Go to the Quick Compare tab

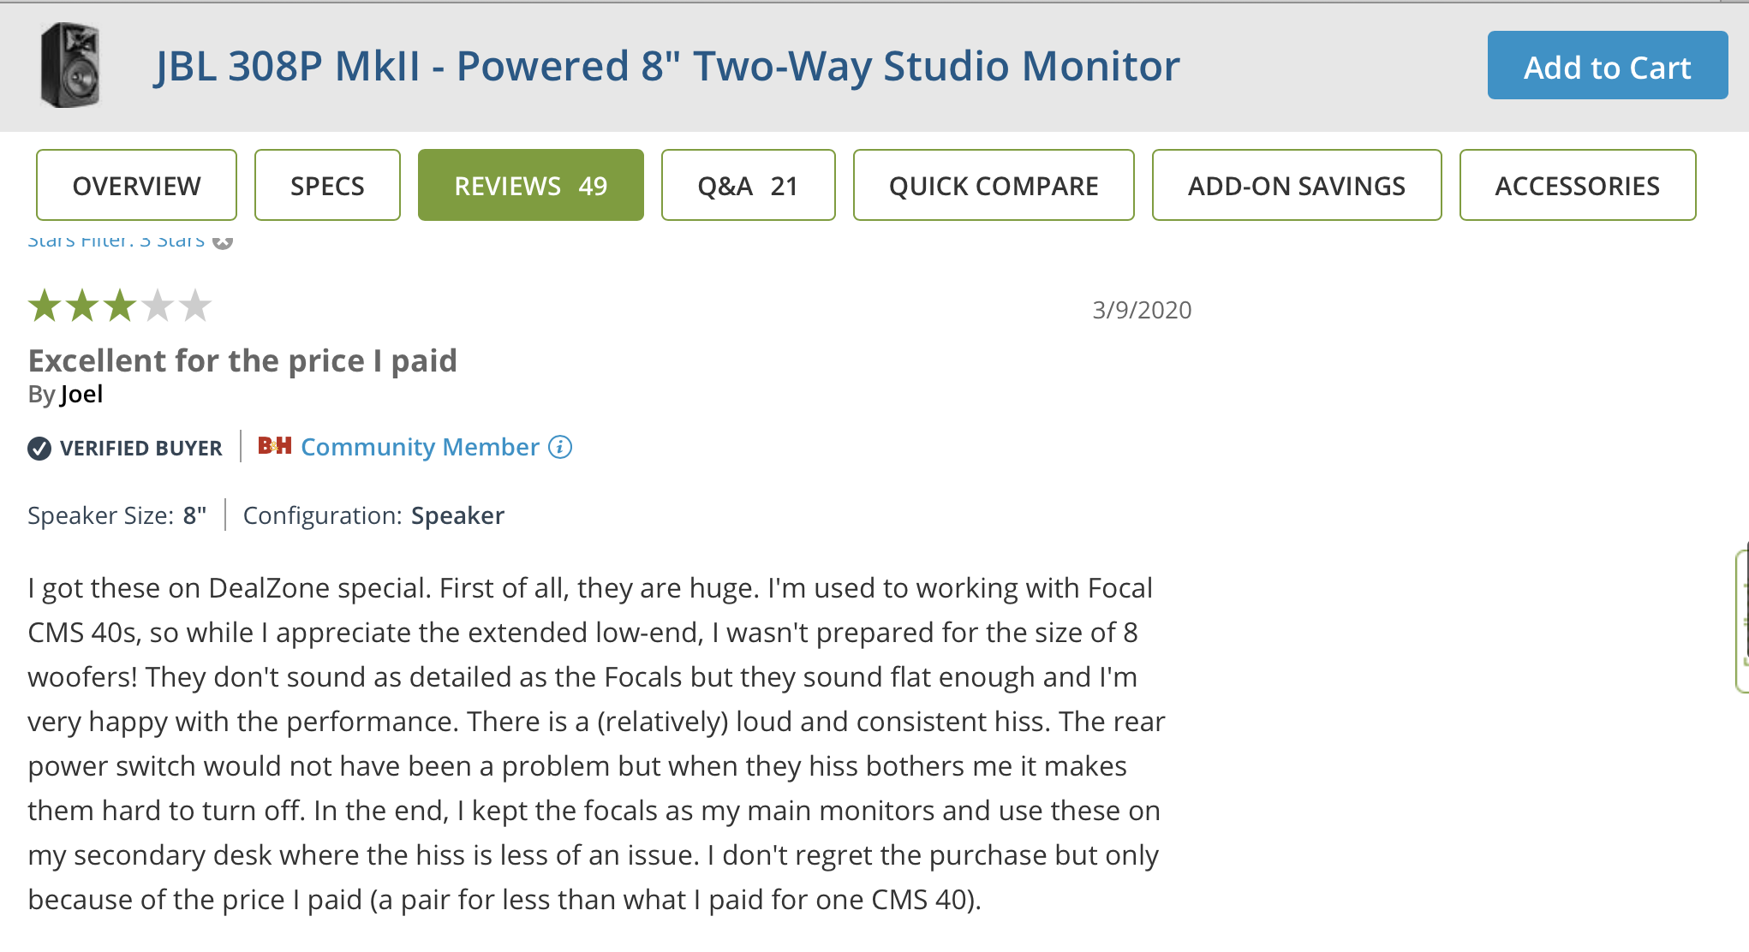(x=994, y=186)
